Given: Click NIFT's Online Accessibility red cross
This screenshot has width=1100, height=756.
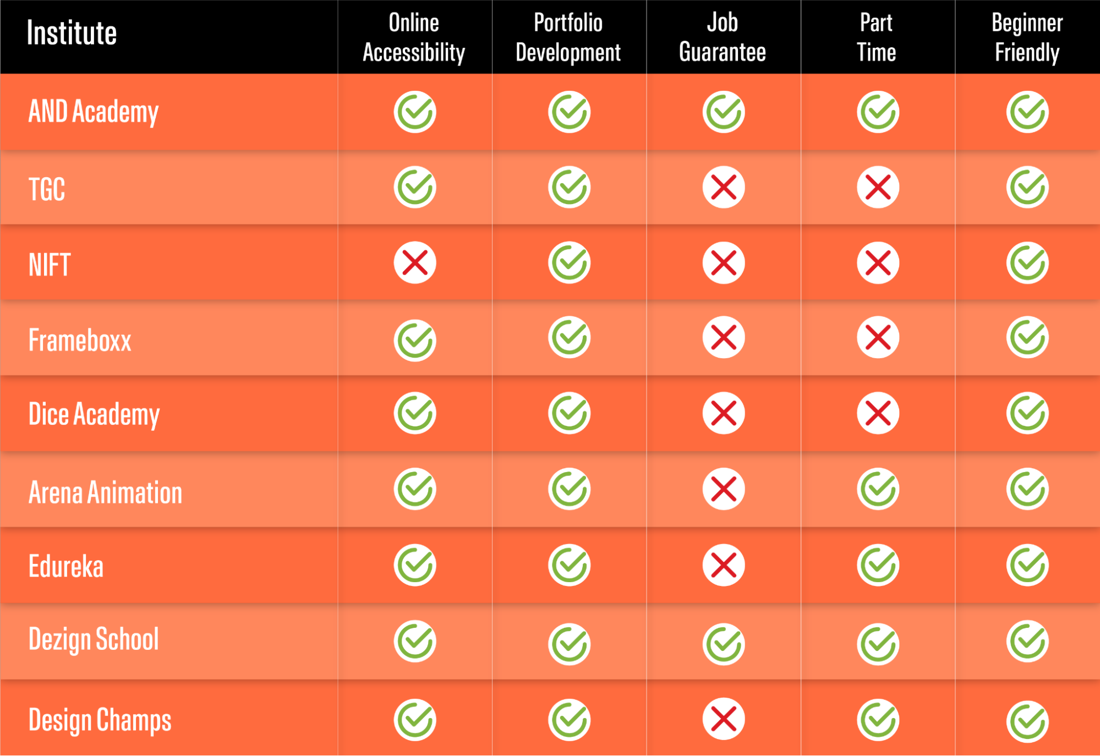Looking at the screenshot, I should [415, 263].
